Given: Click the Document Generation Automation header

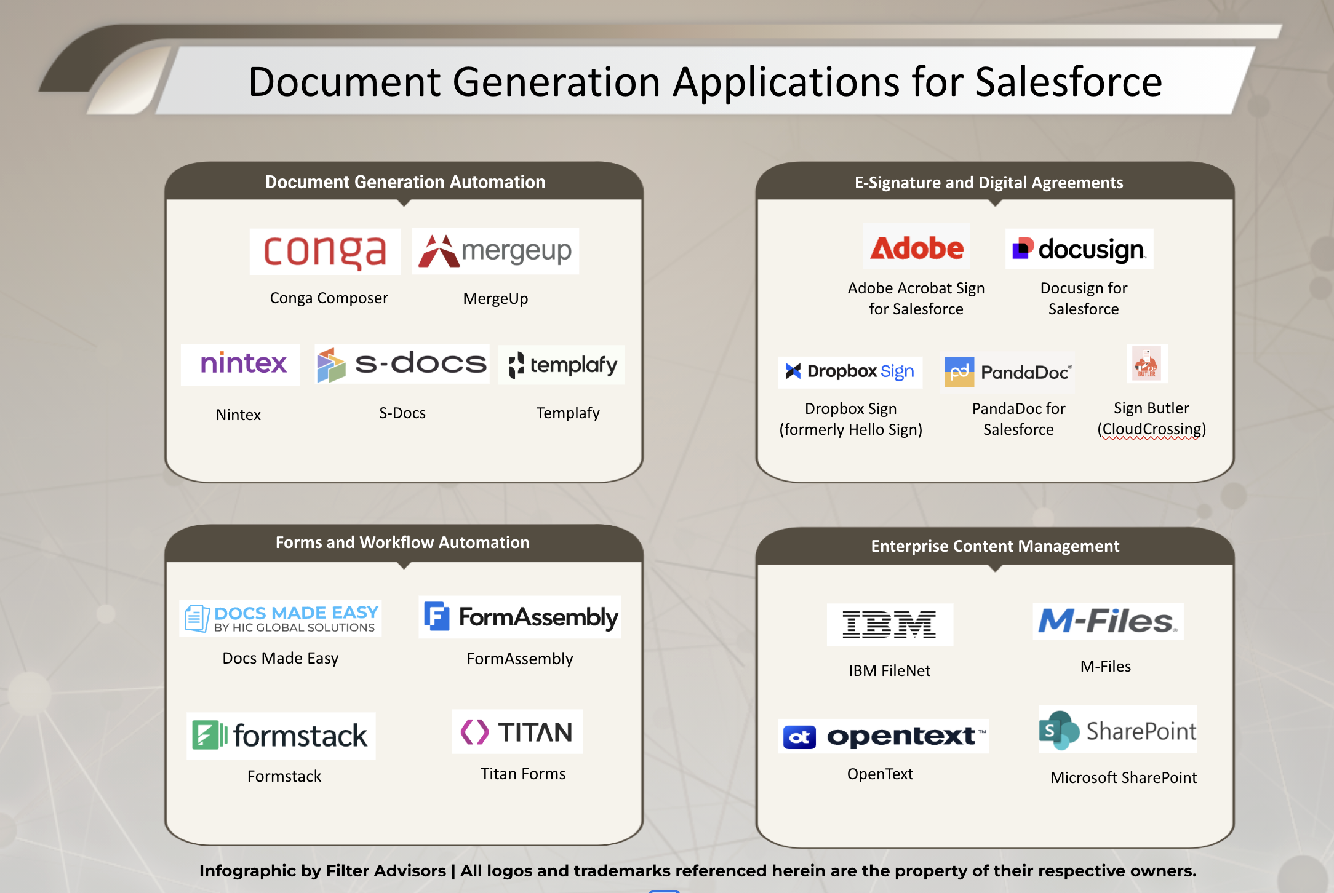Looking at the screenshot, I should [405, 182].
